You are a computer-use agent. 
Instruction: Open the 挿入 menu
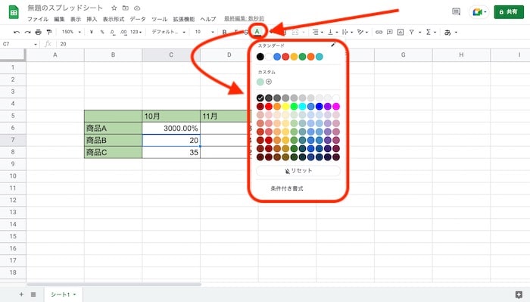pos(92,19)
